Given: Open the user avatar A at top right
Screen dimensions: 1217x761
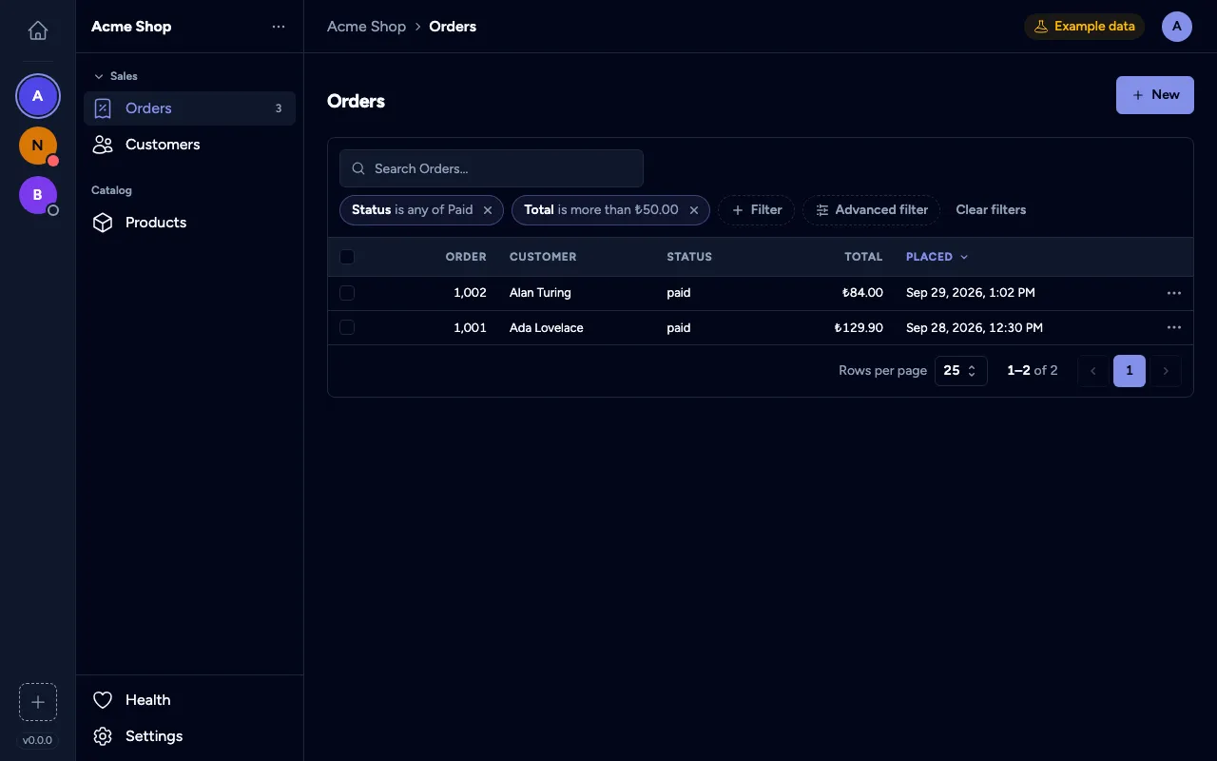Looking at the screenshot, I should click(x=1177, y=27).
